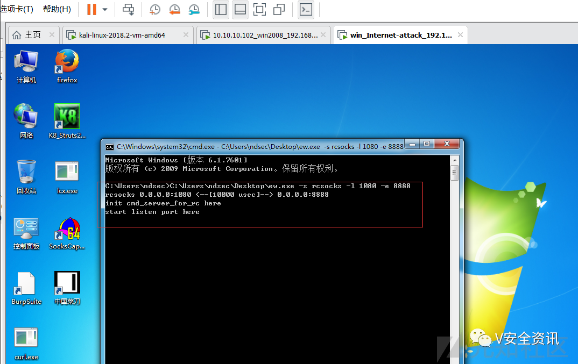
Task: Revert to snapshot using the orange-arrow clock icon
Action: coord(175,10)
